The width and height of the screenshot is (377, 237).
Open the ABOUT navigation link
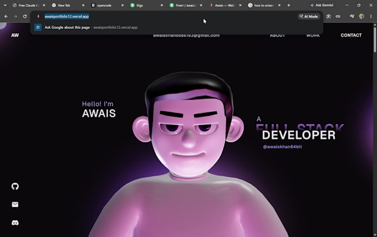coord(277,35)
